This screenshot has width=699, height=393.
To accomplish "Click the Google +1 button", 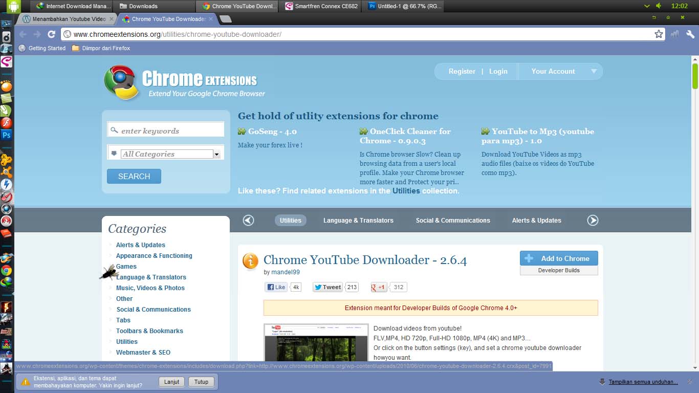I will [378, 287].
